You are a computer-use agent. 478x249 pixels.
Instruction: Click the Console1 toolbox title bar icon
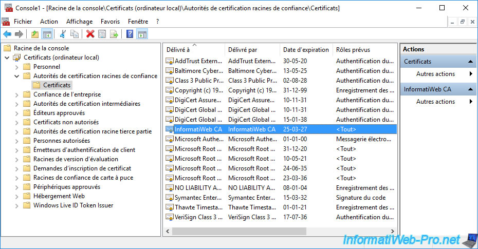coord(9,8)
